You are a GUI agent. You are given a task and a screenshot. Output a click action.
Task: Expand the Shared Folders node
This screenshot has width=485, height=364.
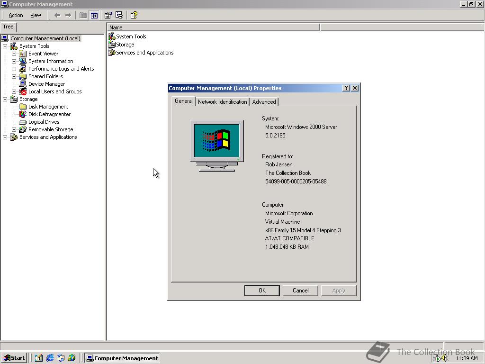coord(14,76)
